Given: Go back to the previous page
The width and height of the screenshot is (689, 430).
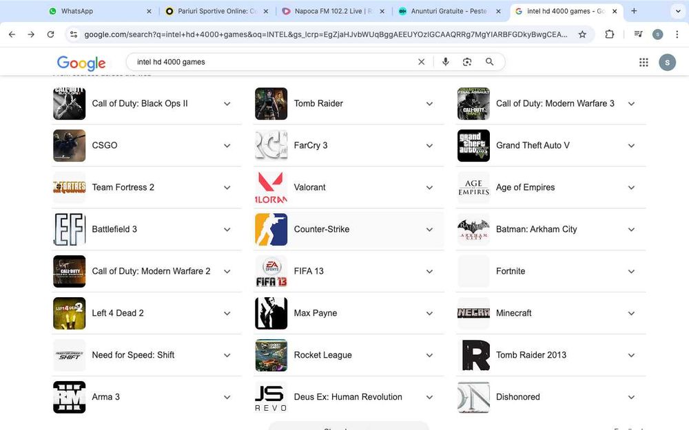Looking at the screenshot, I should (12, 34).
